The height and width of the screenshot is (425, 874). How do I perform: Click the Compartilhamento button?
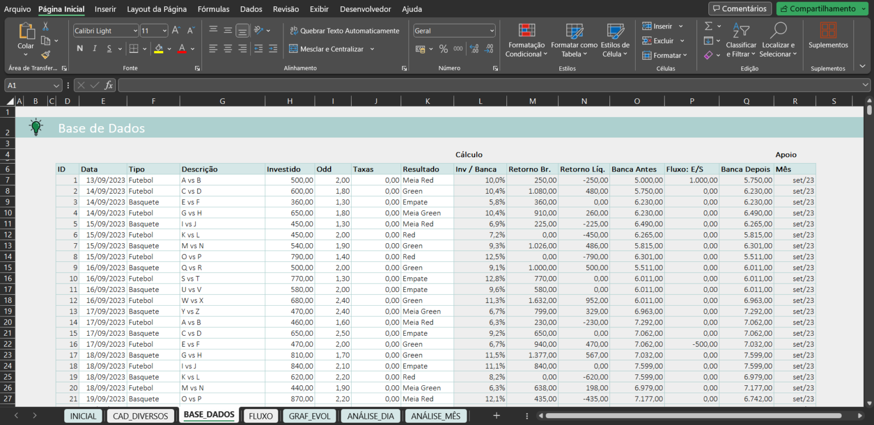[x=821, y=9]
